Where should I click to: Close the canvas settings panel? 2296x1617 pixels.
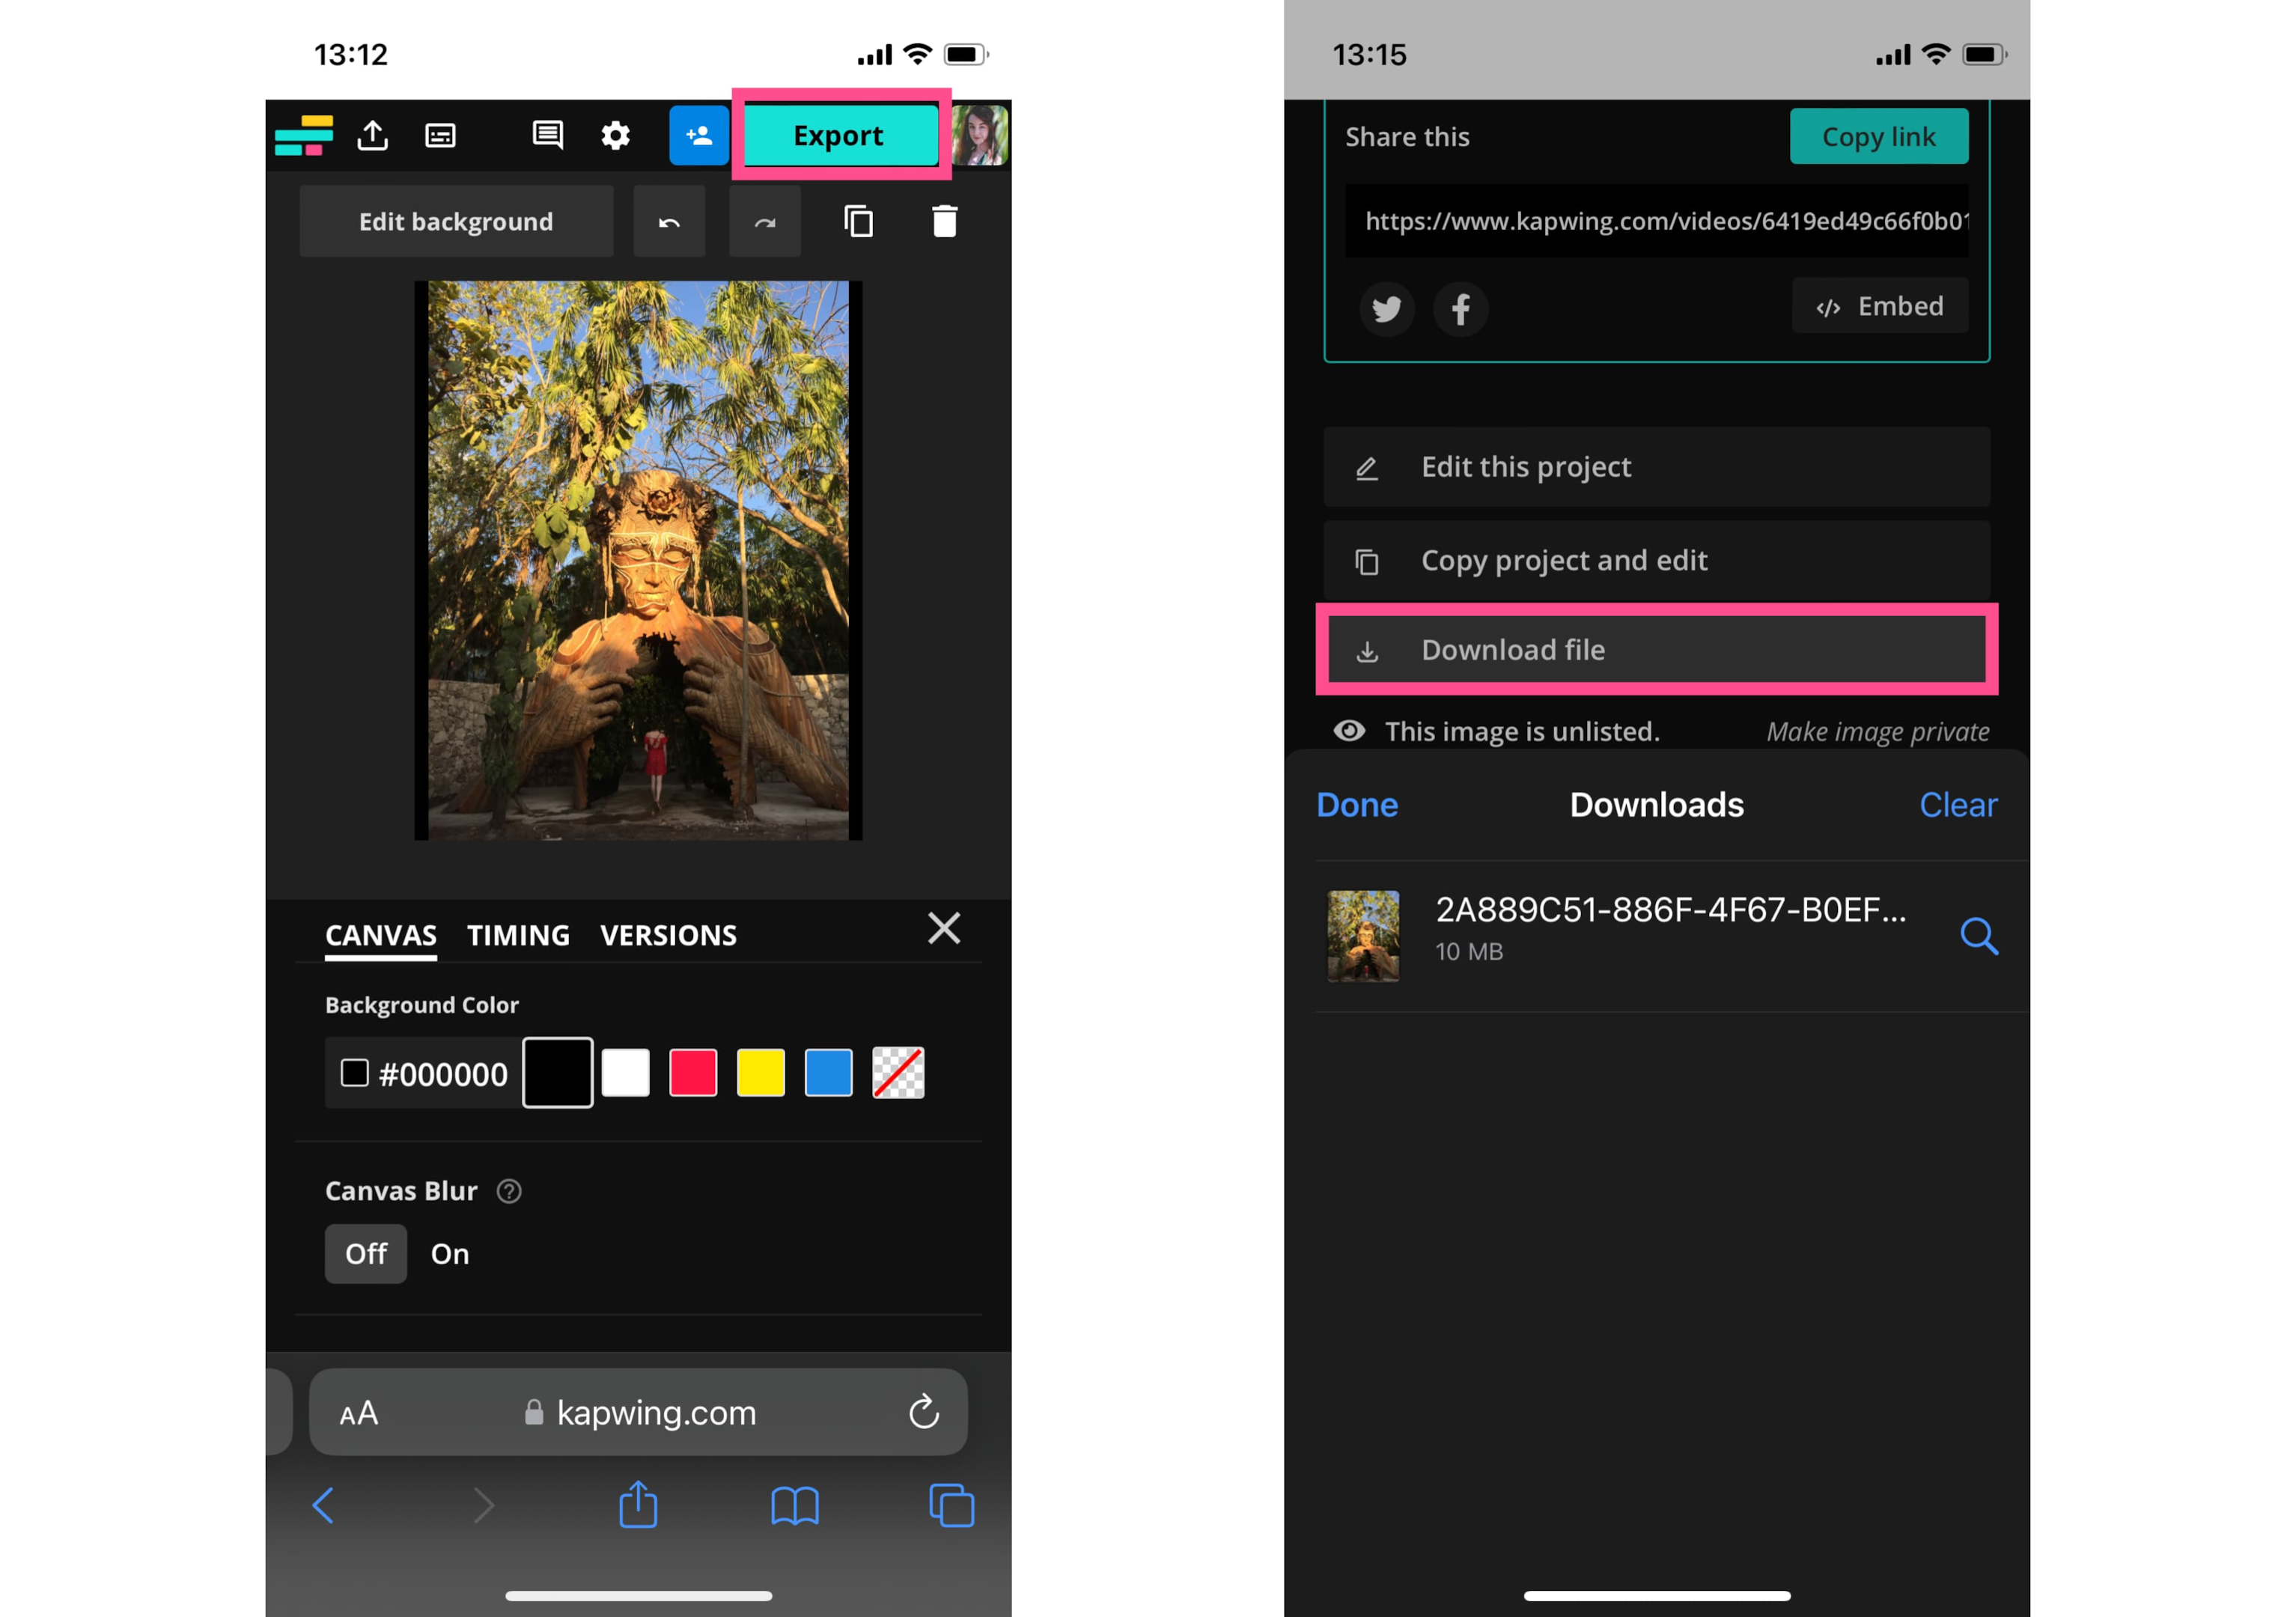tap(944, 928)
